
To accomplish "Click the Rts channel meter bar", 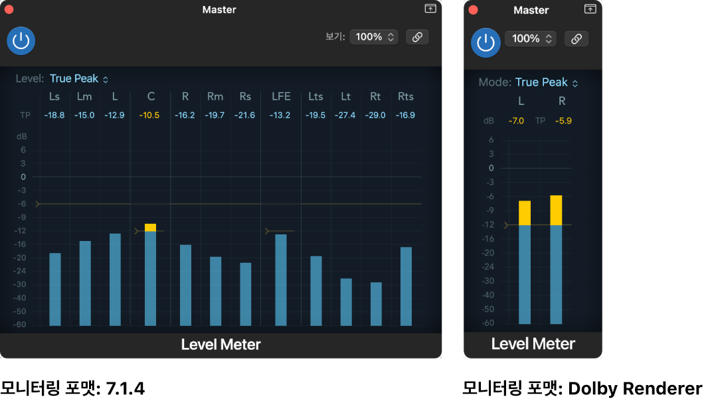I will click(406, 287).
